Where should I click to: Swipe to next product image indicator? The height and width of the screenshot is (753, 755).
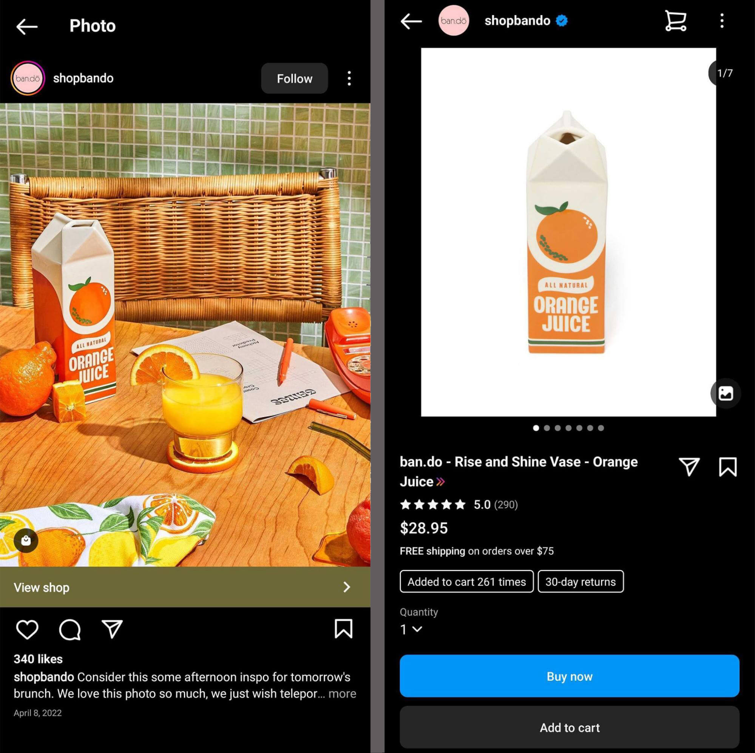[546, 429]
